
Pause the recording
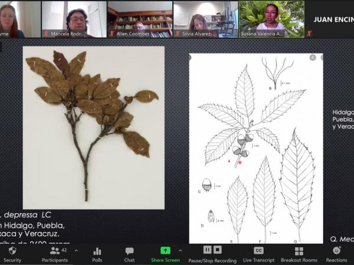(207, 250)
